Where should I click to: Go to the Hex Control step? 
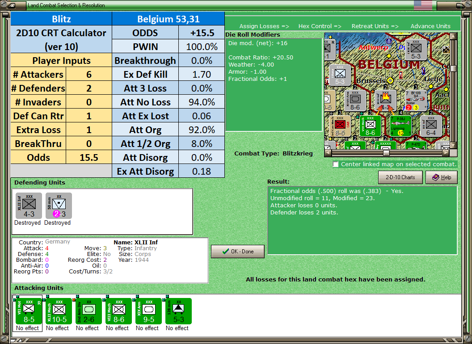tap(320, 26)
